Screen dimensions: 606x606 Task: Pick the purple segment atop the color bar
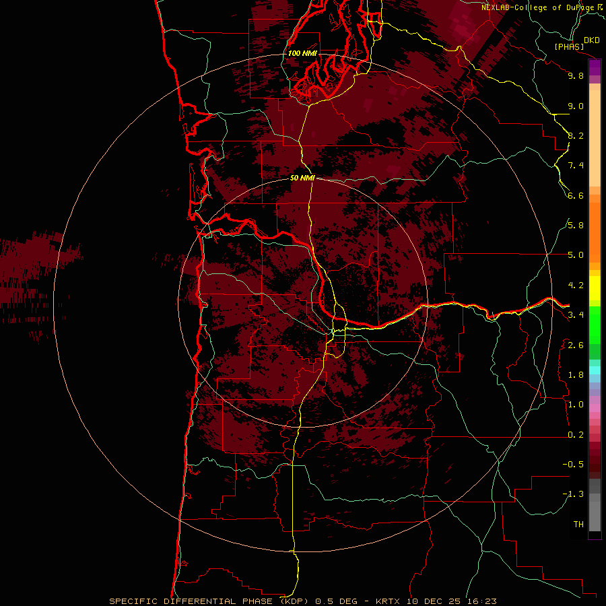click(x=595, y=68)
